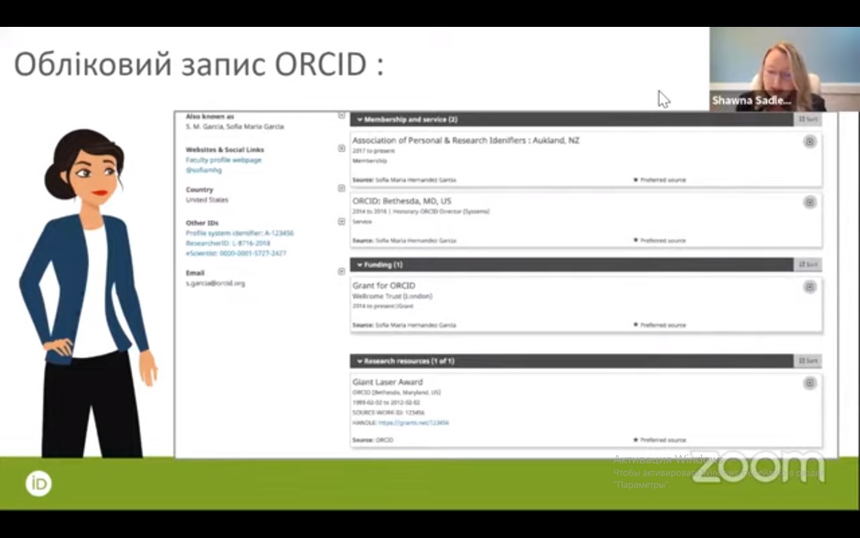The height and width of the screenshot is (538, 860).
Task: Click Preferred source on Giant Laser Award card
Action: click(659, 440)
